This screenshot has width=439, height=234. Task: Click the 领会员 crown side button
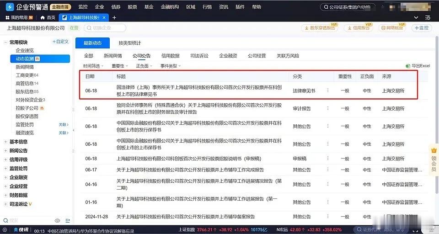(x=434, y=159)
